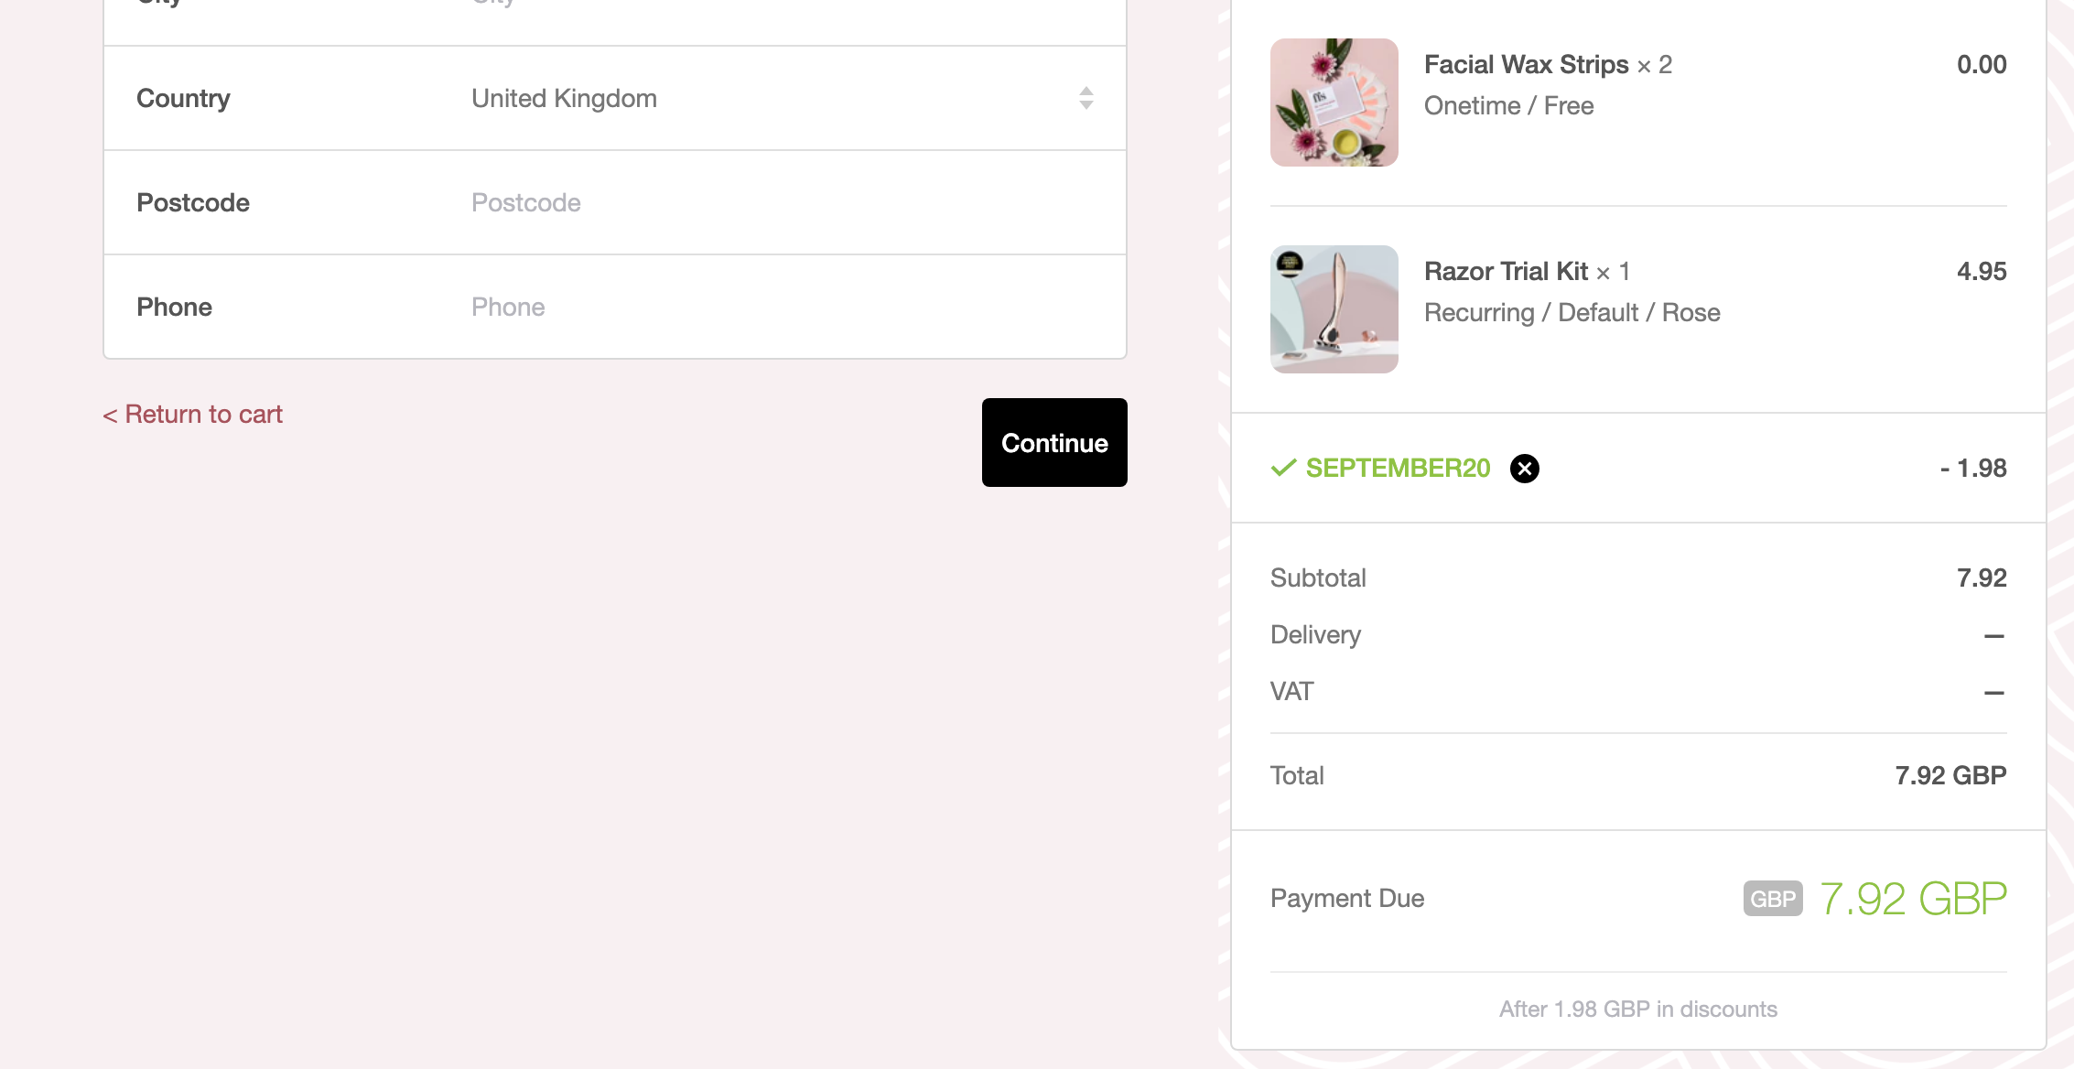Click the SEPTEMBER20 coupon code text
2074x1069 pixels.
click(1398, 468)
